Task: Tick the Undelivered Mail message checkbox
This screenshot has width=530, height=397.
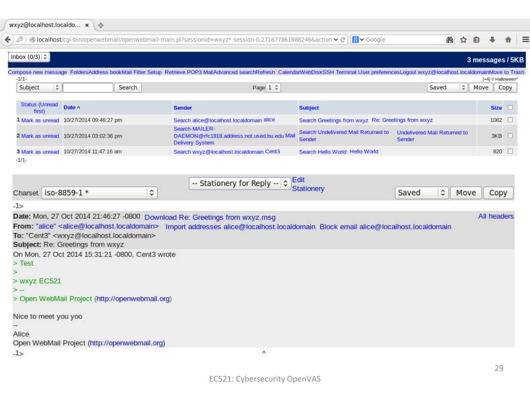Action: 510,136
